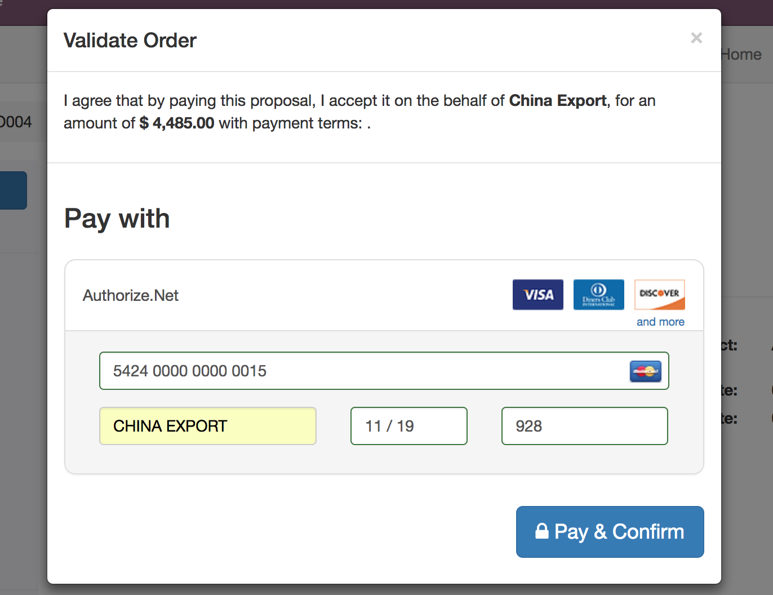This screenshot has width=773, height=595.
Task: Click the Visa card logo
Action: (537, 295)
